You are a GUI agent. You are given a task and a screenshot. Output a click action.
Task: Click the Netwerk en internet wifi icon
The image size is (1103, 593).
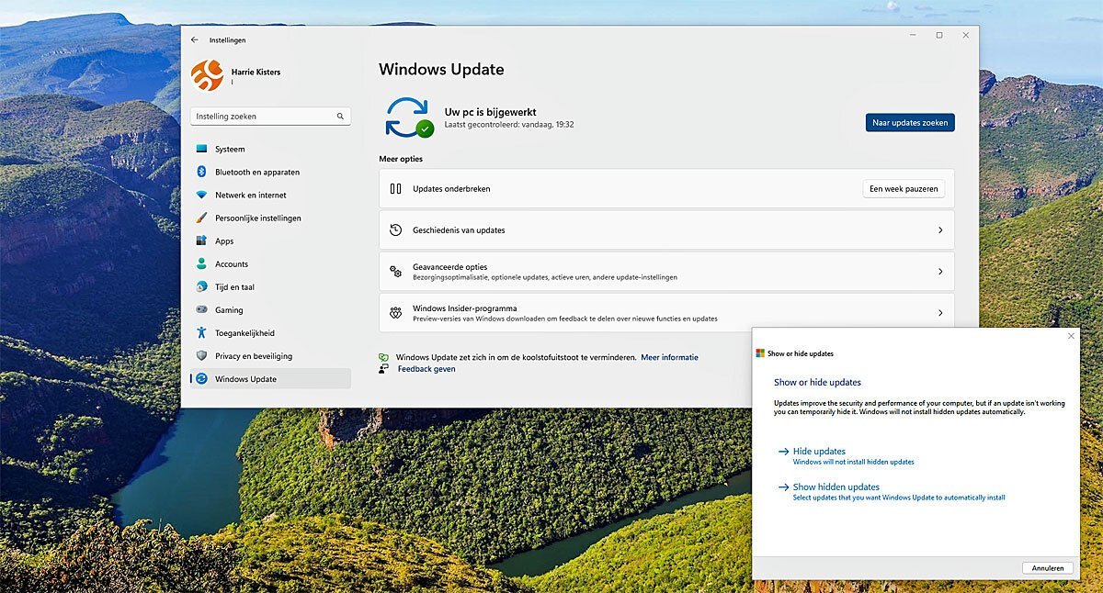201,195
